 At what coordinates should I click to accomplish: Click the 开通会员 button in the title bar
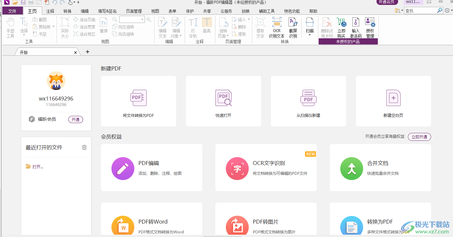[387, 2]
